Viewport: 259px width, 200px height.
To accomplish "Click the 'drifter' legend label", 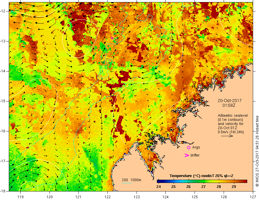I will 195,155.
